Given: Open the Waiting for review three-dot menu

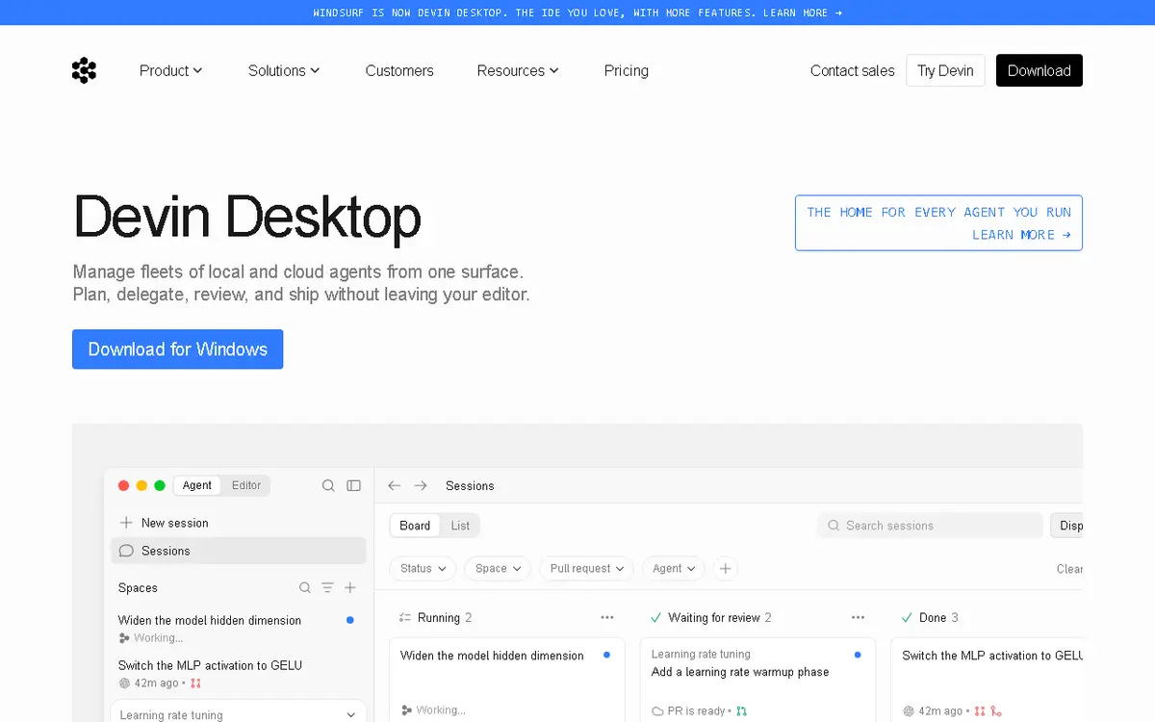Looking at the screenshot, I should 859,618.
